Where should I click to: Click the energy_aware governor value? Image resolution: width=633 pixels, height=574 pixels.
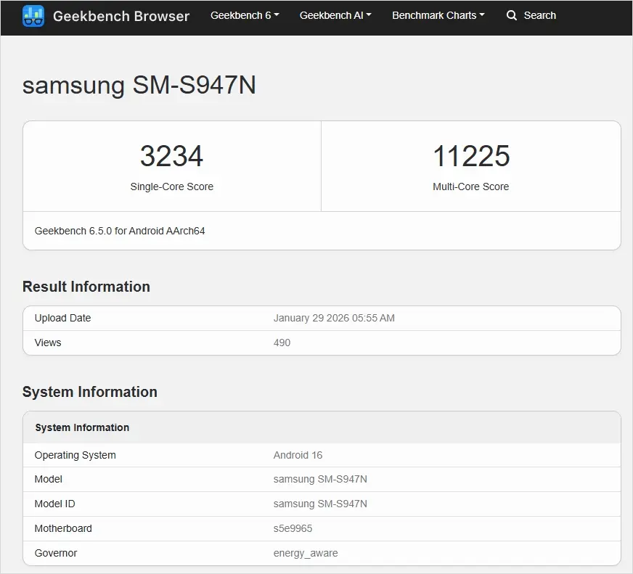306,553
